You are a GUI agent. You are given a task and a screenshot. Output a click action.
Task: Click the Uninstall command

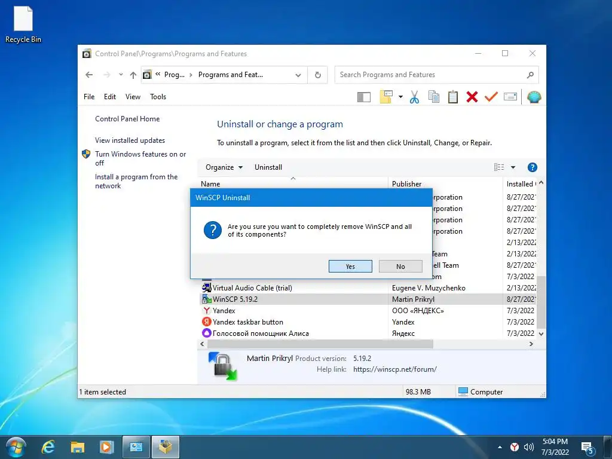[268, 167]
